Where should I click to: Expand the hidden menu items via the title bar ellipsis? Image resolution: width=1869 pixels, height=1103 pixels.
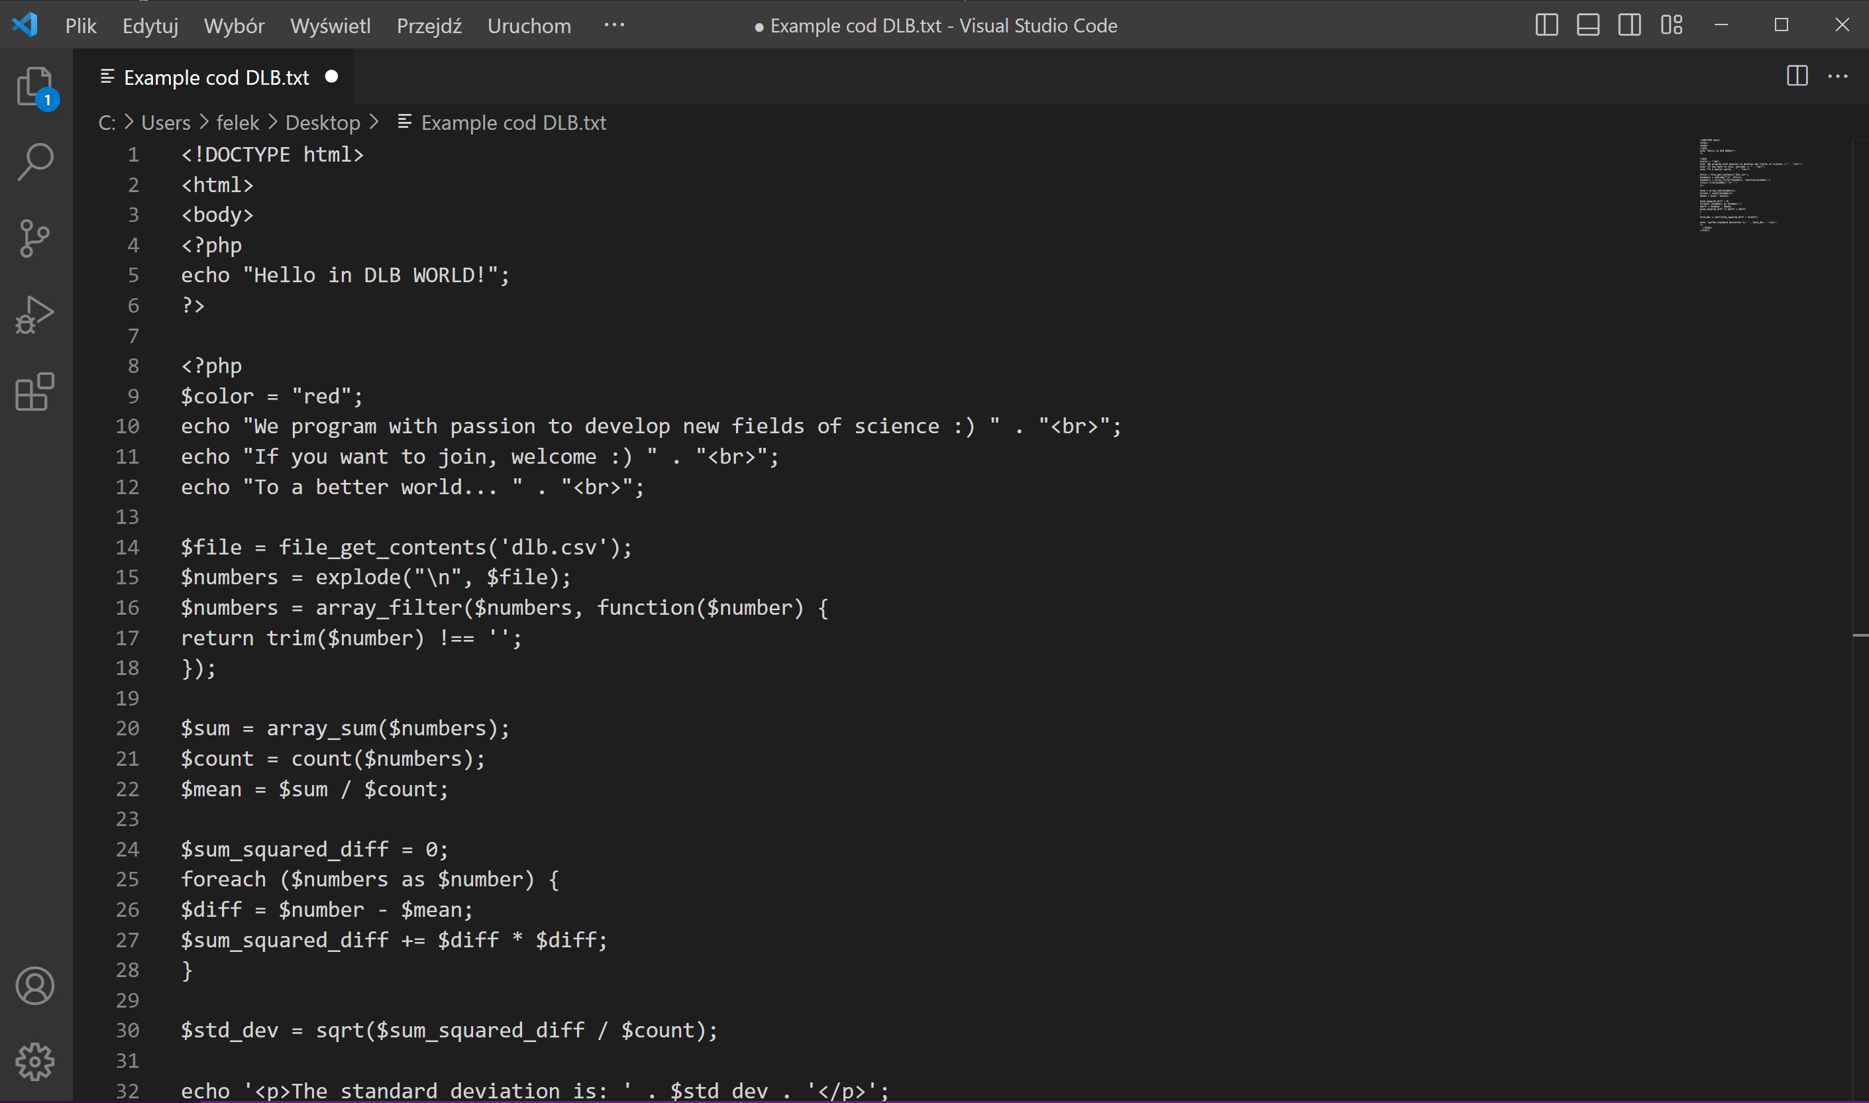pyautogui.click(x=614, y=25)
